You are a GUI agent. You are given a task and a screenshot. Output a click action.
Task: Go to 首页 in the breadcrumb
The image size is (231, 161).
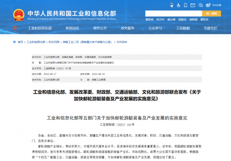pyautogui.click(x=20, y=42)
